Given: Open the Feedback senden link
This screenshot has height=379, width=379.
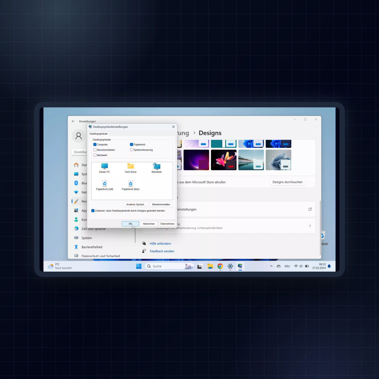Looking at the screenshot, I should (162, 251).
